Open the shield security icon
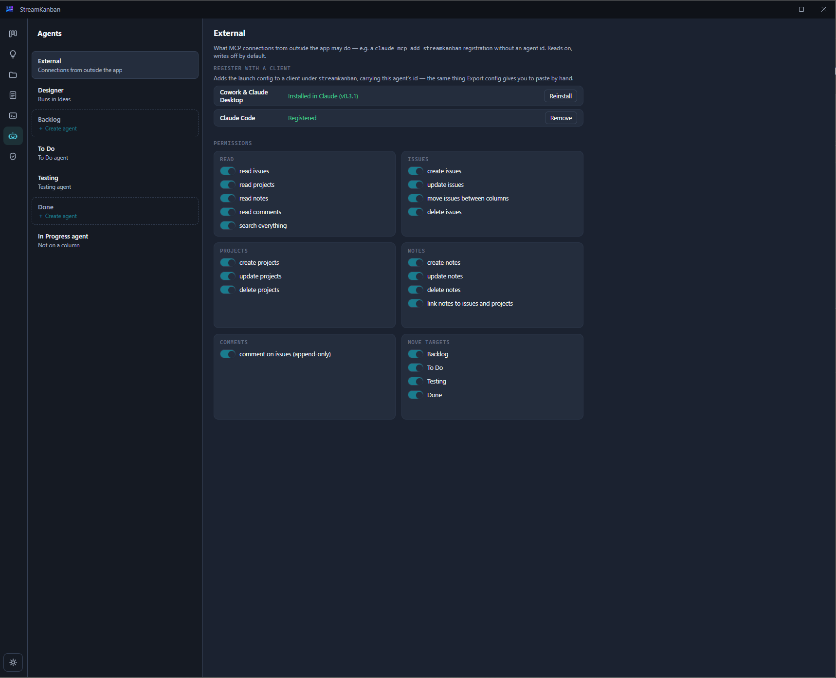Image resolution: width=836 pixels, height=678 pixels. point(13,156)
